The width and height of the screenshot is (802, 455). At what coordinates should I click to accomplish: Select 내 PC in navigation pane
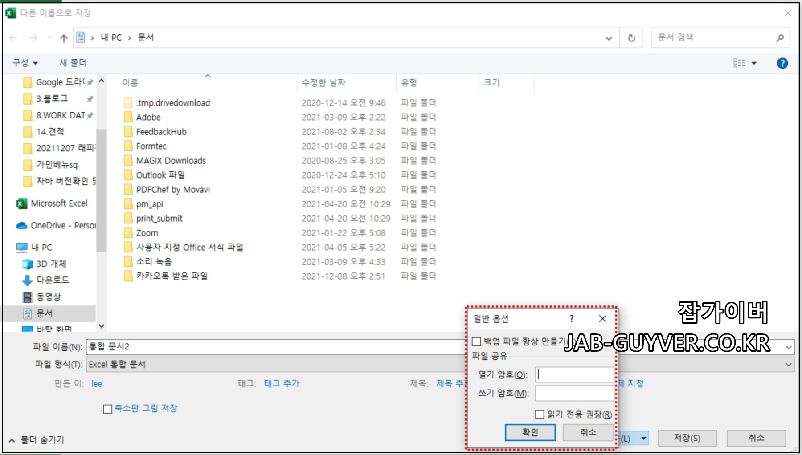pyautogui.click(x=35, y=247)
